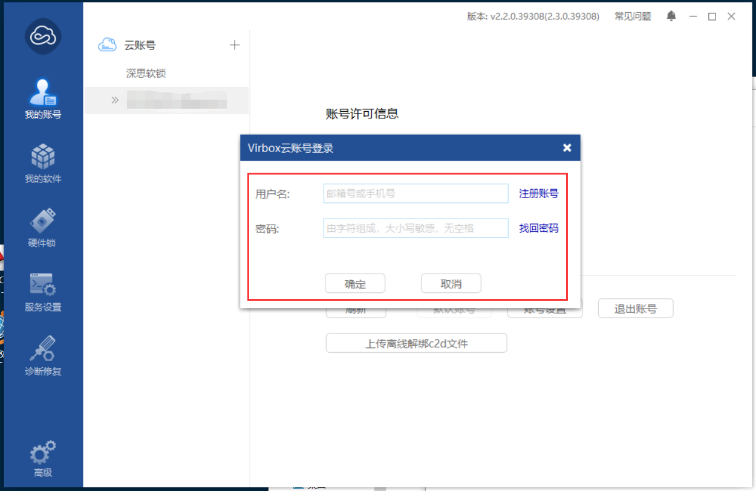Screen dimensions: 756x491
Task: Open the 我的账号 sidebar icon
Action: 43,95
